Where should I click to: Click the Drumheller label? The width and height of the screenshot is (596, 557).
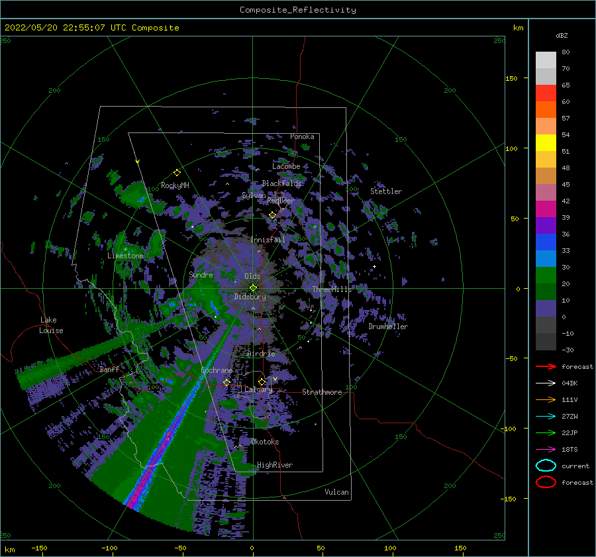pyautogui.click(x=388, y=327)
